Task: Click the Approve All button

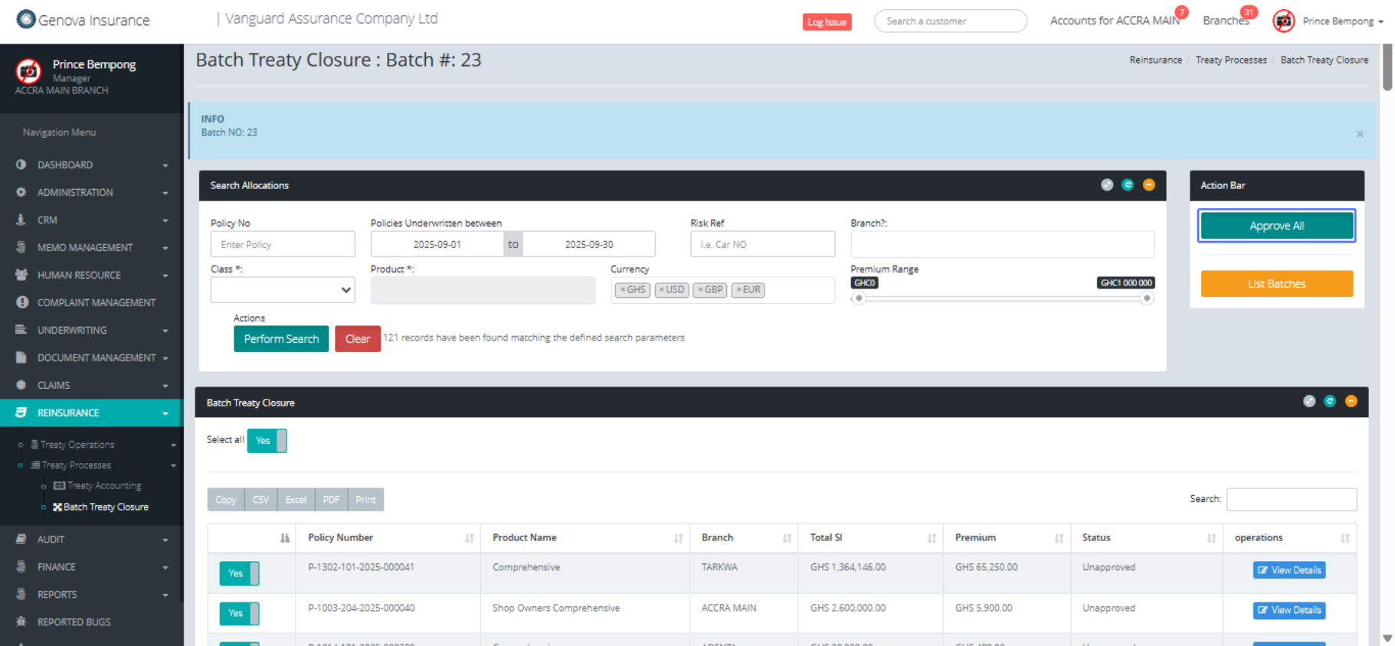Action: [1276, 226]
